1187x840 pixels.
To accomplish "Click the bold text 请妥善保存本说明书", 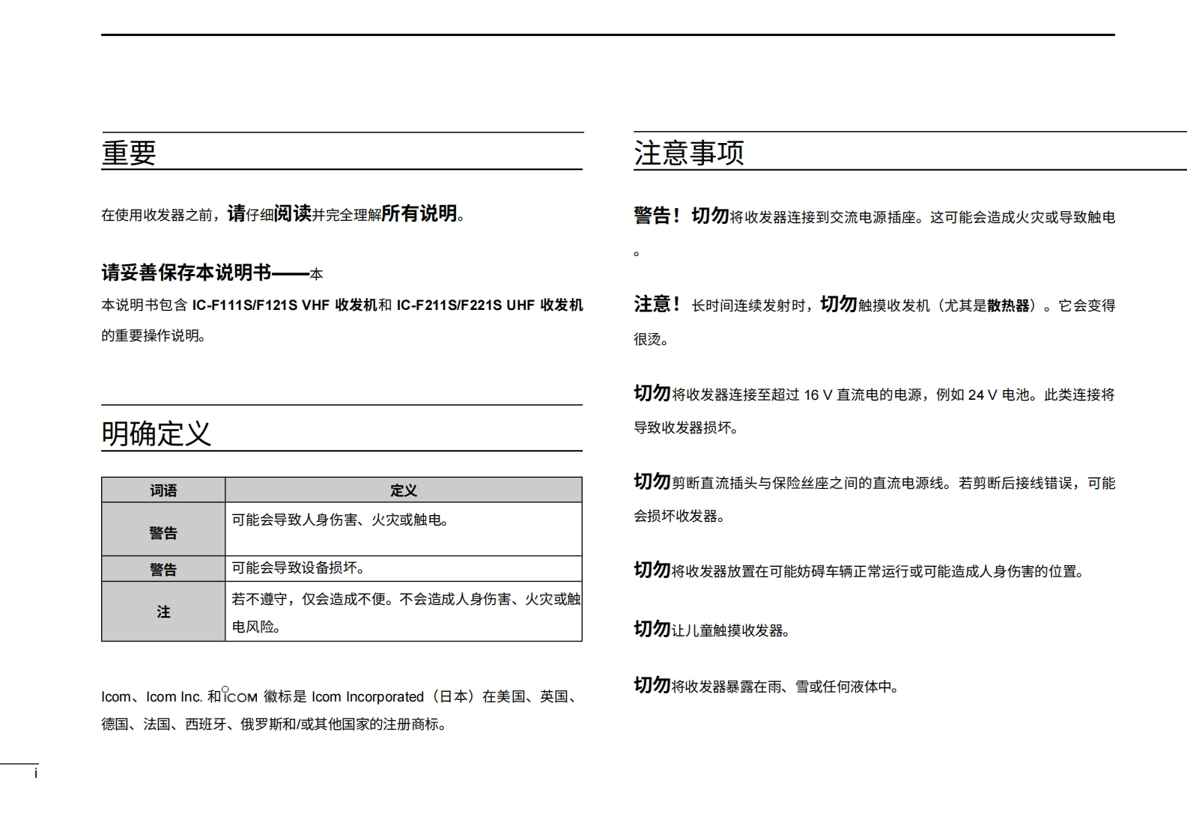I will click(x=186, y=273).
